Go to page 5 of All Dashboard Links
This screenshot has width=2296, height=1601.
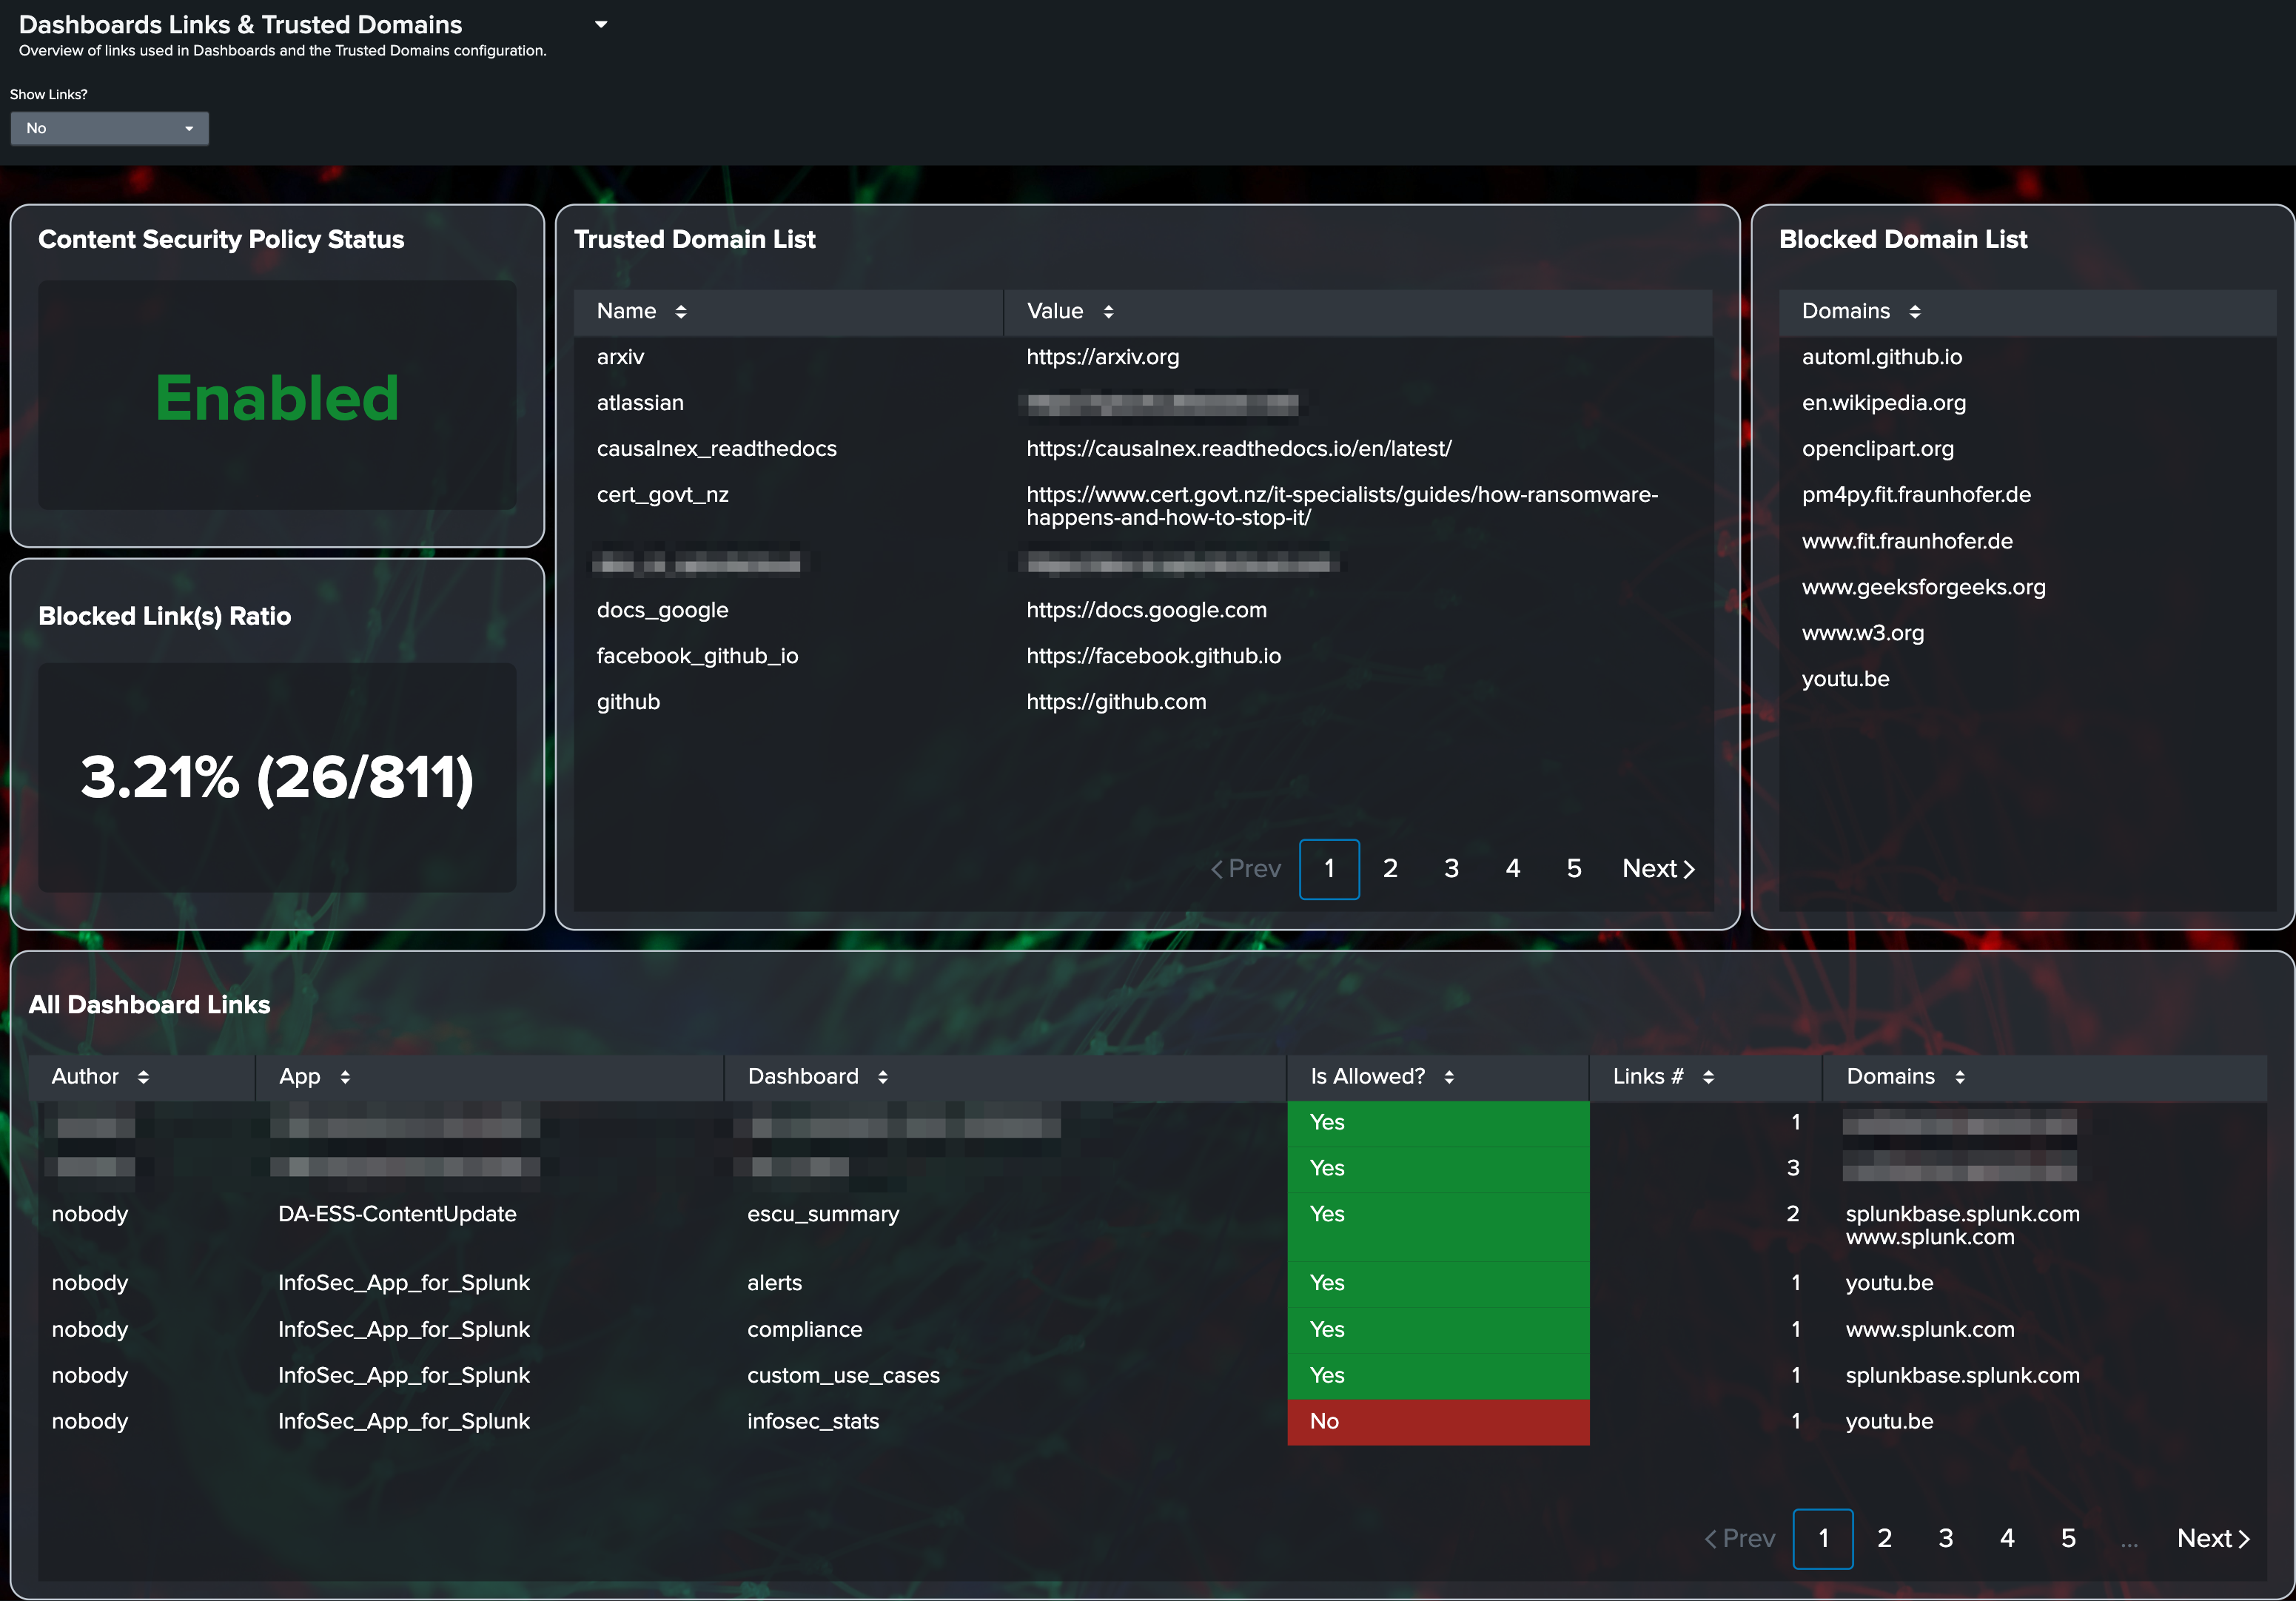tap(2068, 1538)
